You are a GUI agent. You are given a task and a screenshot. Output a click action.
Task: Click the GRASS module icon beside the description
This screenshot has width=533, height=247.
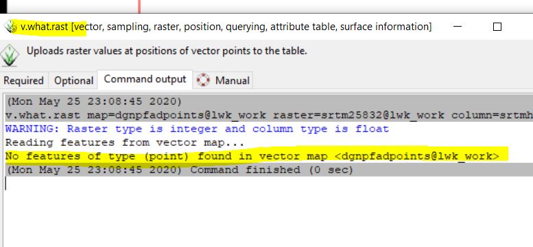pos(10,55)
